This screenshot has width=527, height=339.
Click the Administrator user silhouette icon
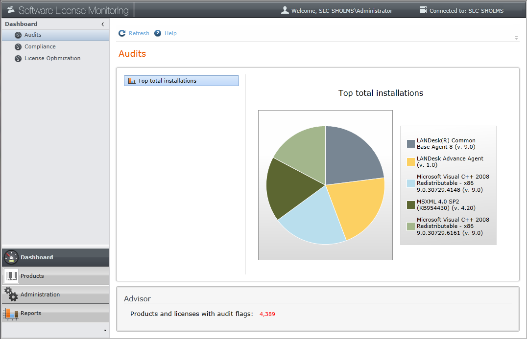pyautogui.click(x=285, y=10)
